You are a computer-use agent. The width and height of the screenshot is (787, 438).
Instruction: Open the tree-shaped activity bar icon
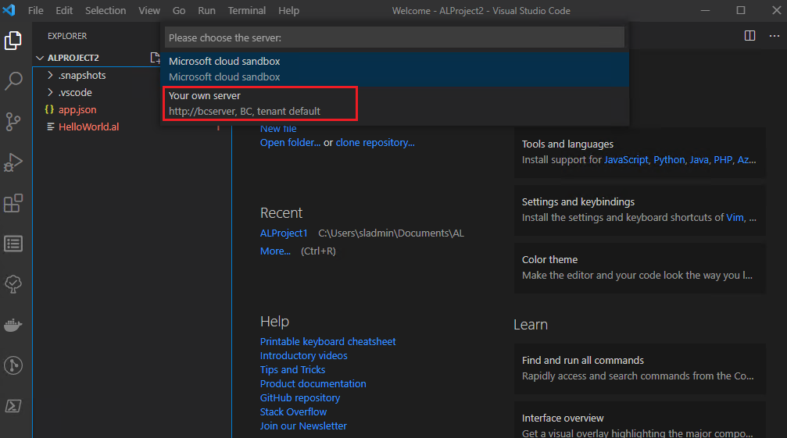[x=13, y=285]
